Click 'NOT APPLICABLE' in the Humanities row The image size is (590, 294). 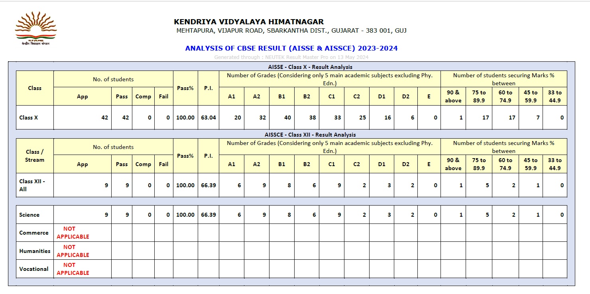coord(73,251)
